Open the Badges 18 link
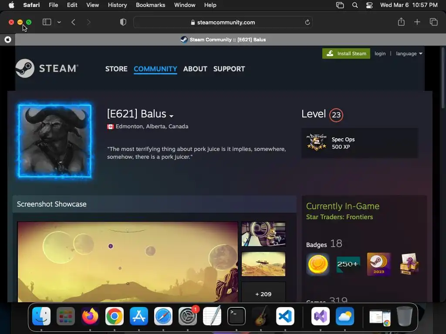This screenshot has height=334, width=446. click(324, 244)
